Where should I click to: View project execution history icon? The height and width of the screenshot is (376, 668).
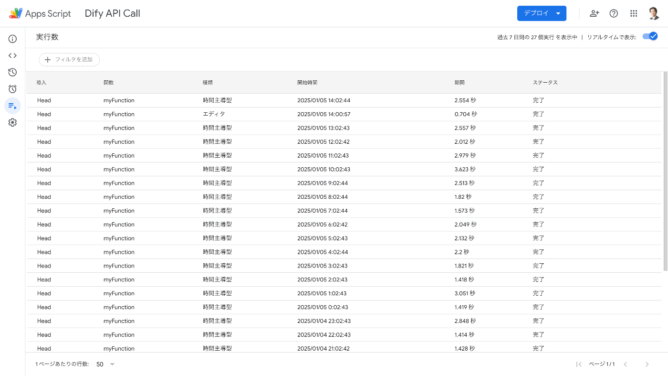point(12,72)
